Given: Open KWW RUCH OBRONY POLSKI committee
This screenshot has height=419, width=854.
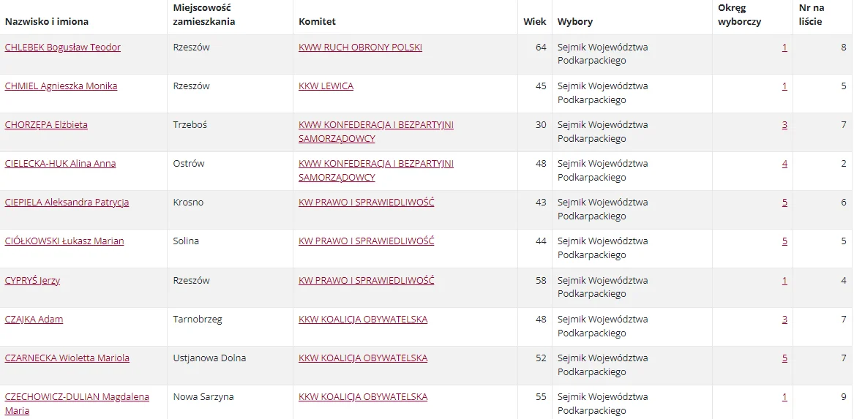Looking at the screenshot, I should pyautogui.click(x=360, y=48).
